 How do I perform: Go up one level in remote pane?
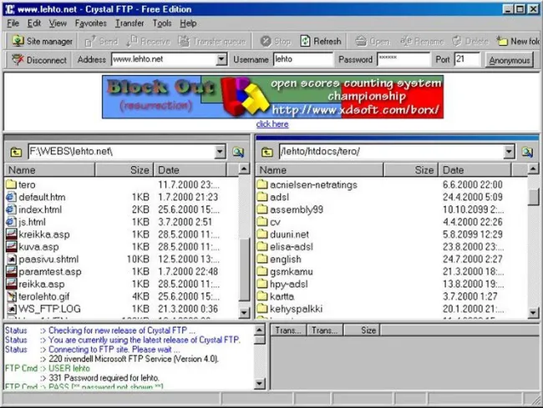[x=267, y=152]
